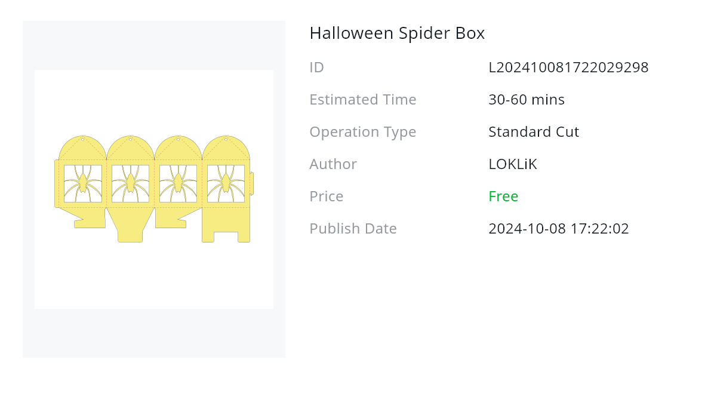Click the gray area below the preview image
The height and width of the screenshot is (396, 714).
(x=153, y=333)
